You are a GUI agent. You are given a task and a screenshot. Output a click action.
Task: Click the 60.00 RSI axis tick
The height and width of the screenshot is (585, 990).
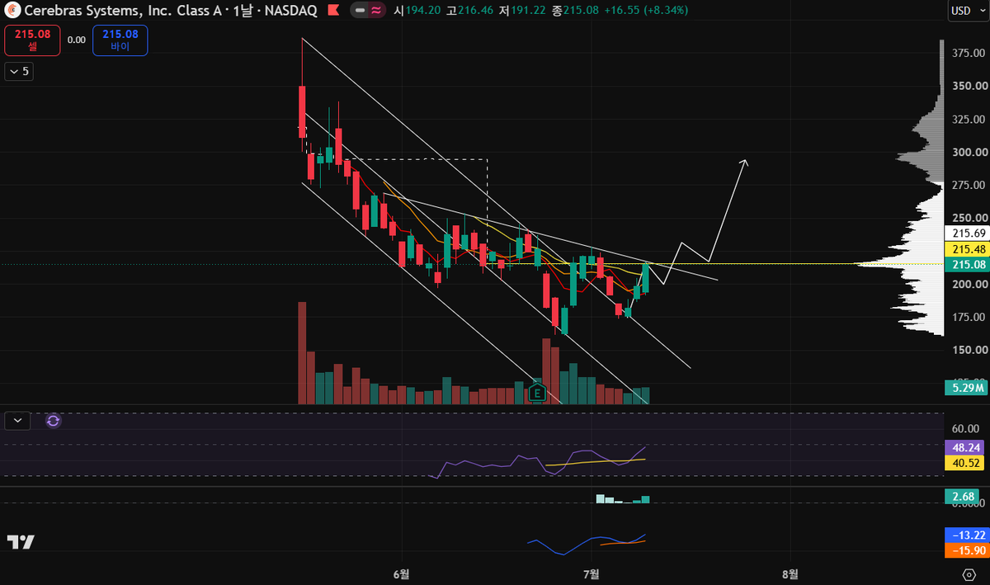tap(965, 428)
